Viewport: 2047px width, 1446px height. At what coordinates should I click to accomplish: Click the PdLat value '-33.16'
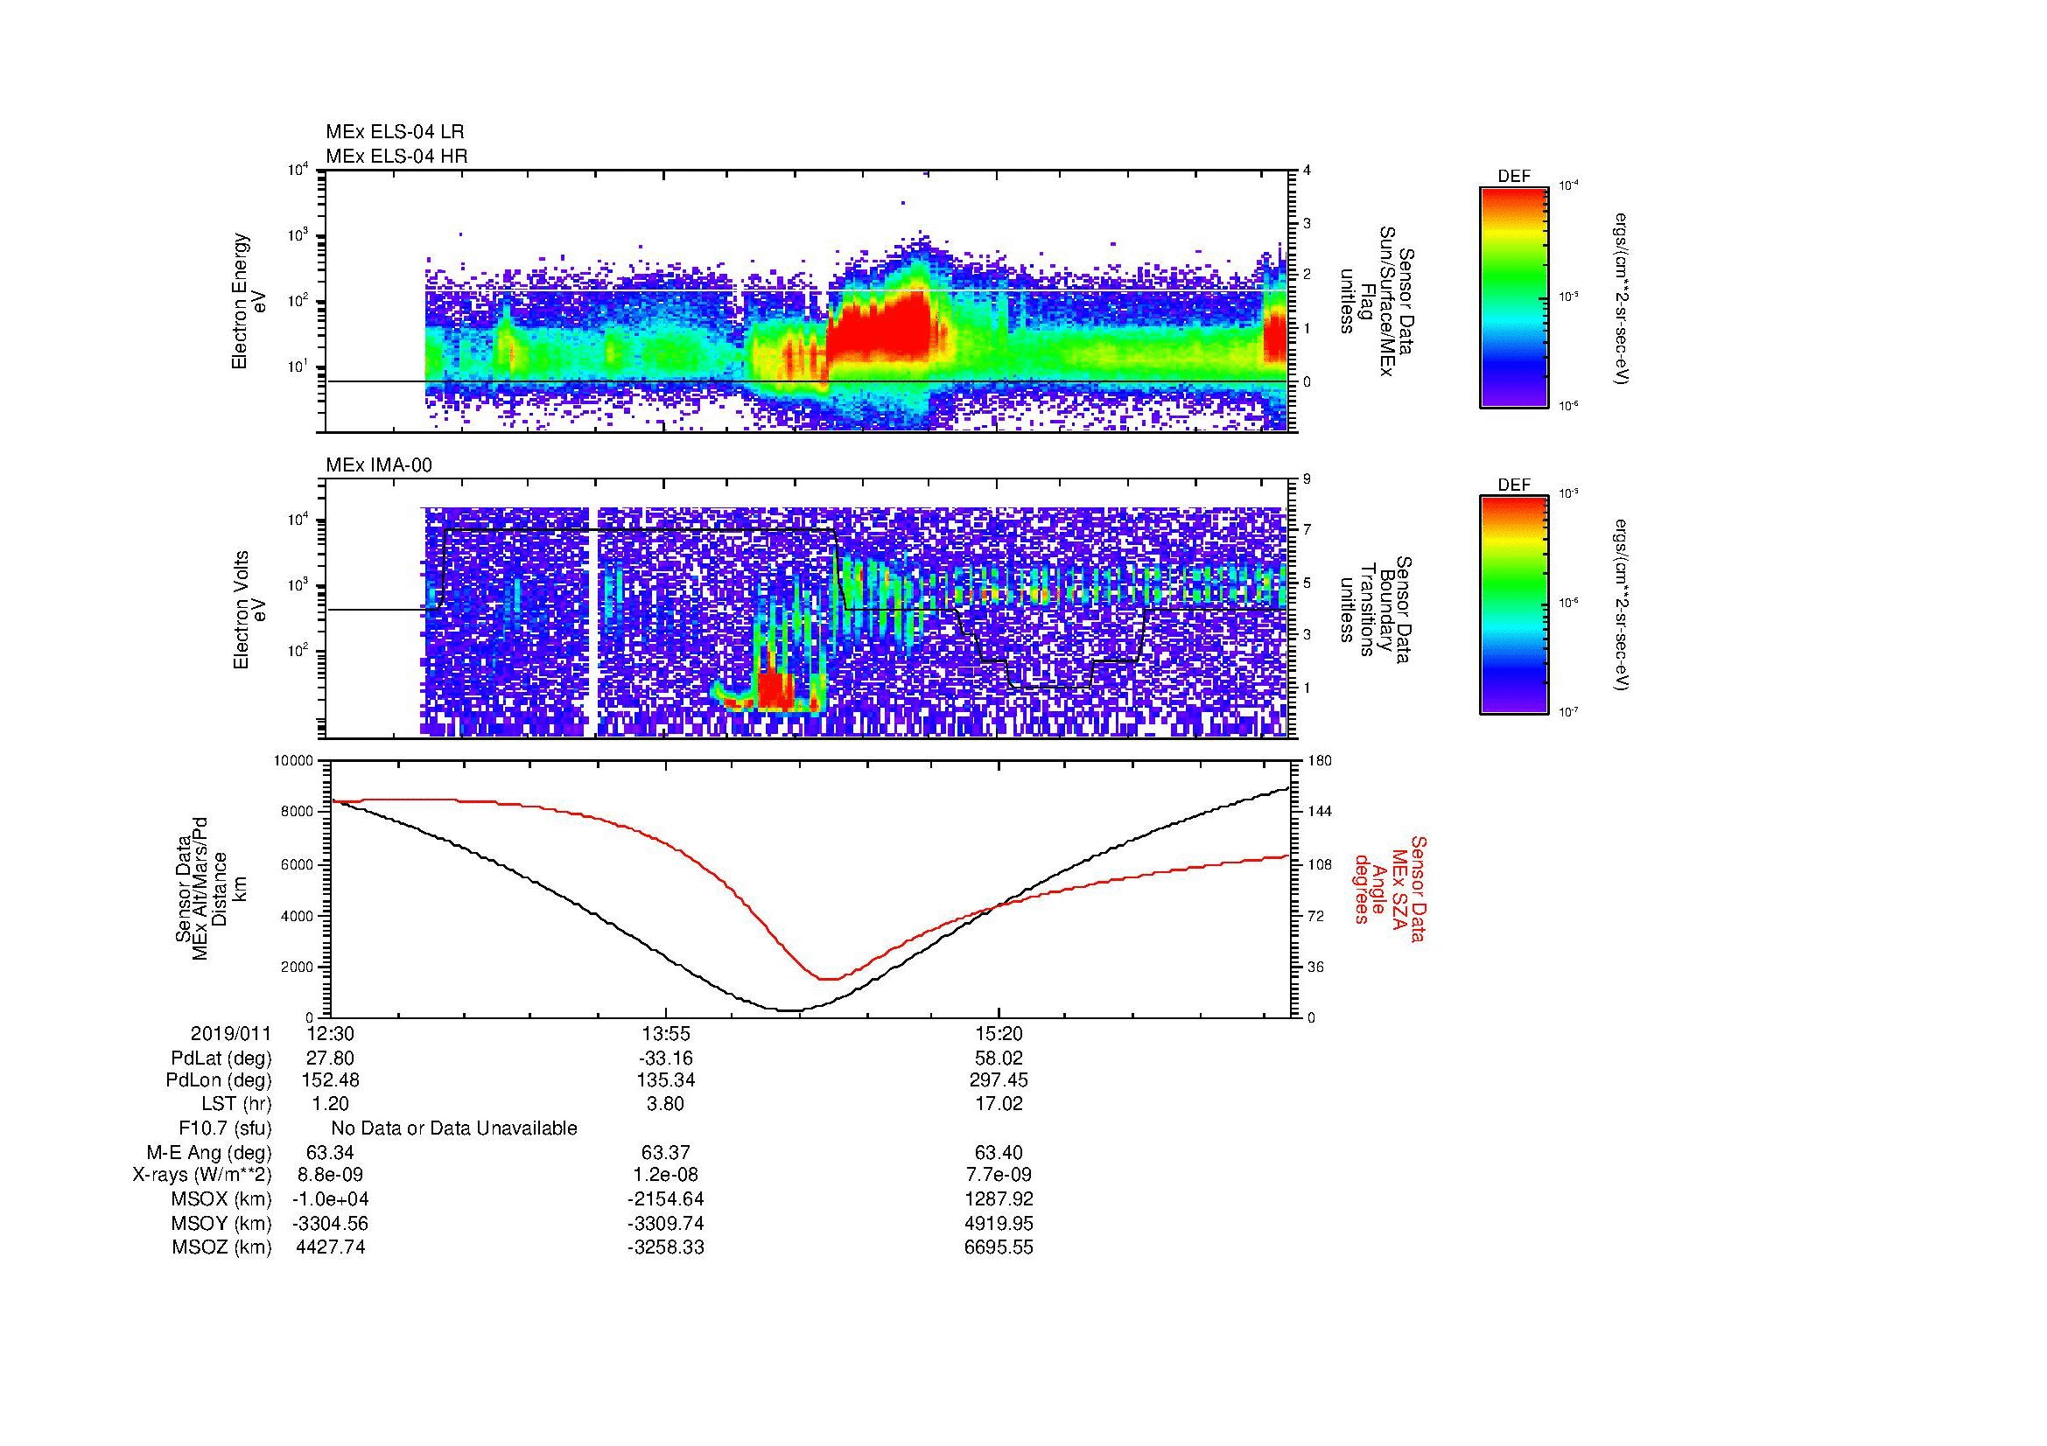(x=665, y=1058)
